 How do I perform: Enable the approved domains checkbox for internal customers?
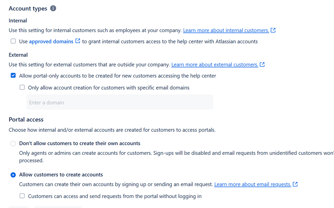[13, 41]
